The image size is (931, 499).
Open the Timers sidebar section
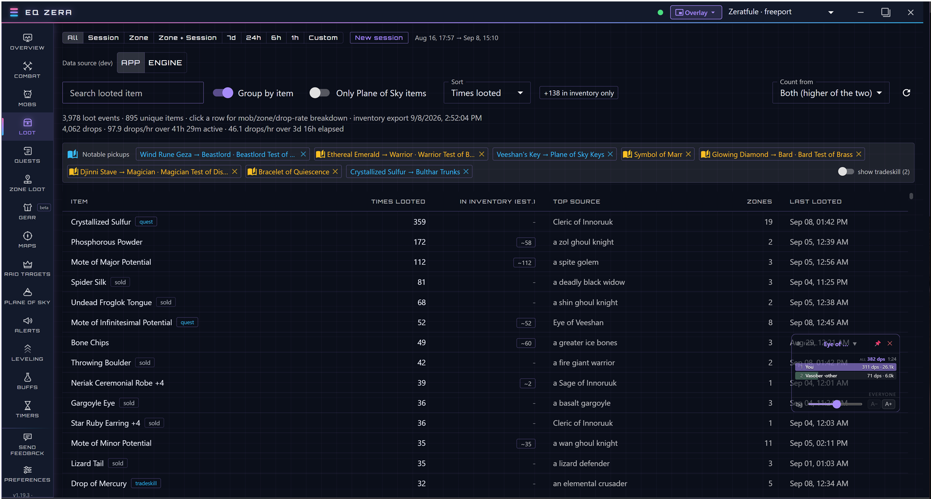point(27,409)
